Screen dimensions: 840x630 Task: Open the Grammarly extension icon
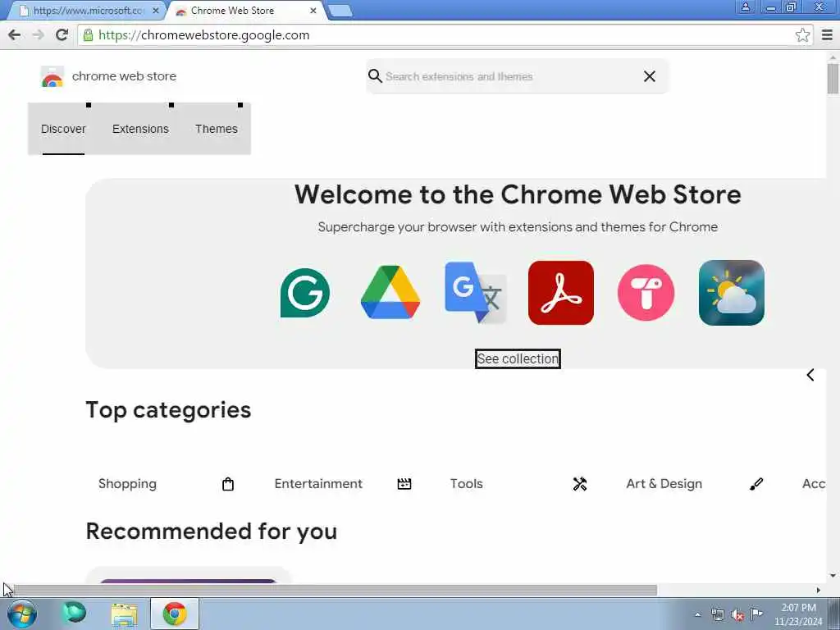[x=305, y=293]
